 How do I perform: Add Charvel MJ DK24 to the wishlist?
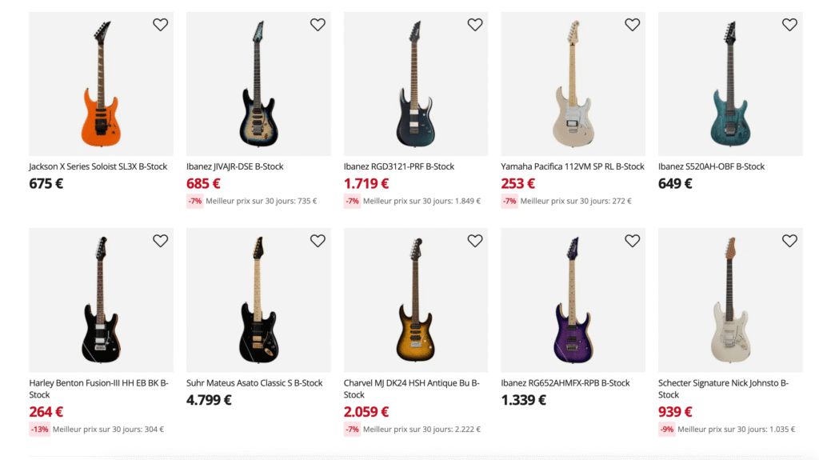(x=475, y=241)
